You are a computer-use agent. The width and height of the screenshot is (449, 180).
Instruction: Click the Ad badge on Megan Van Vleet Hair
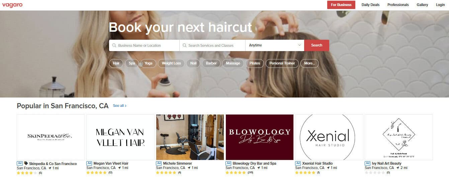pos(89,163)
